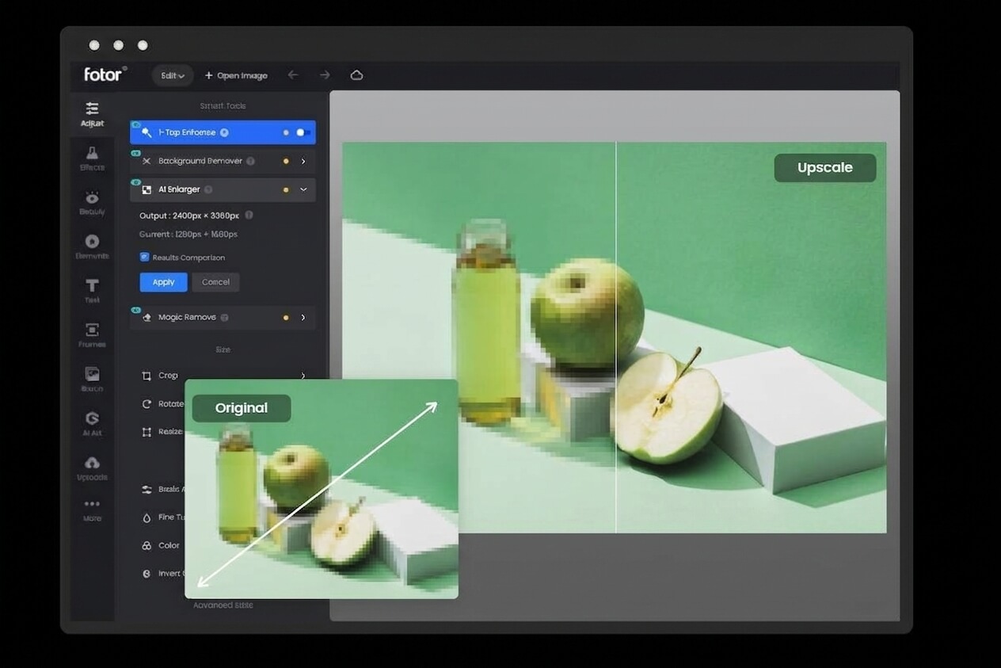The height and width of the screenshot is (668, 1001).
Task: Select the Crop tool
Action: [161, 376]
